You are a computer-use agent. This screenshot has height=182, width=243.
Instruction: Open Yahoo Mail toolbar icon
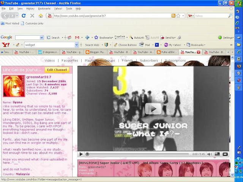144,45
